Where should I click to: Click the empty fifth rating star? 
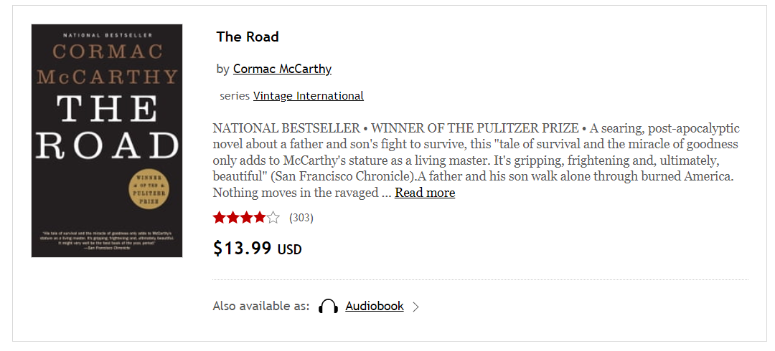273,218
